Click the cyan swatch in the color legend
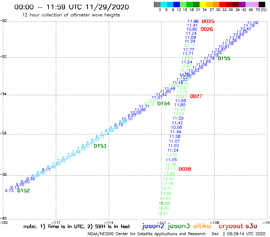The height and width of the screenshot is (237, 270). click(x=164, y=4)
